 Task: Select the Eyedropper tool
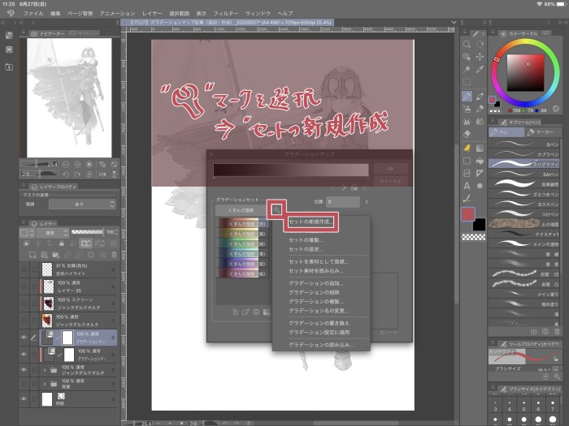coord(480,69)
